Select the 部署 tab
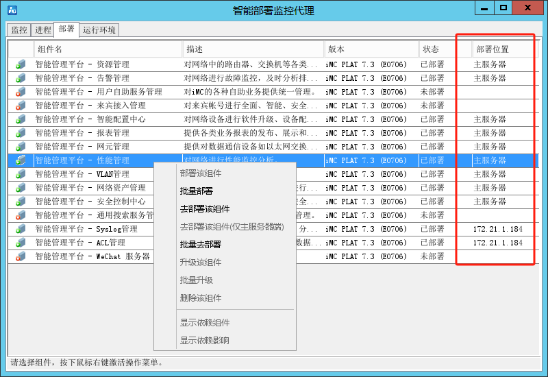The width and height of the screenshot is (548, 377). [x=66, y=29]
